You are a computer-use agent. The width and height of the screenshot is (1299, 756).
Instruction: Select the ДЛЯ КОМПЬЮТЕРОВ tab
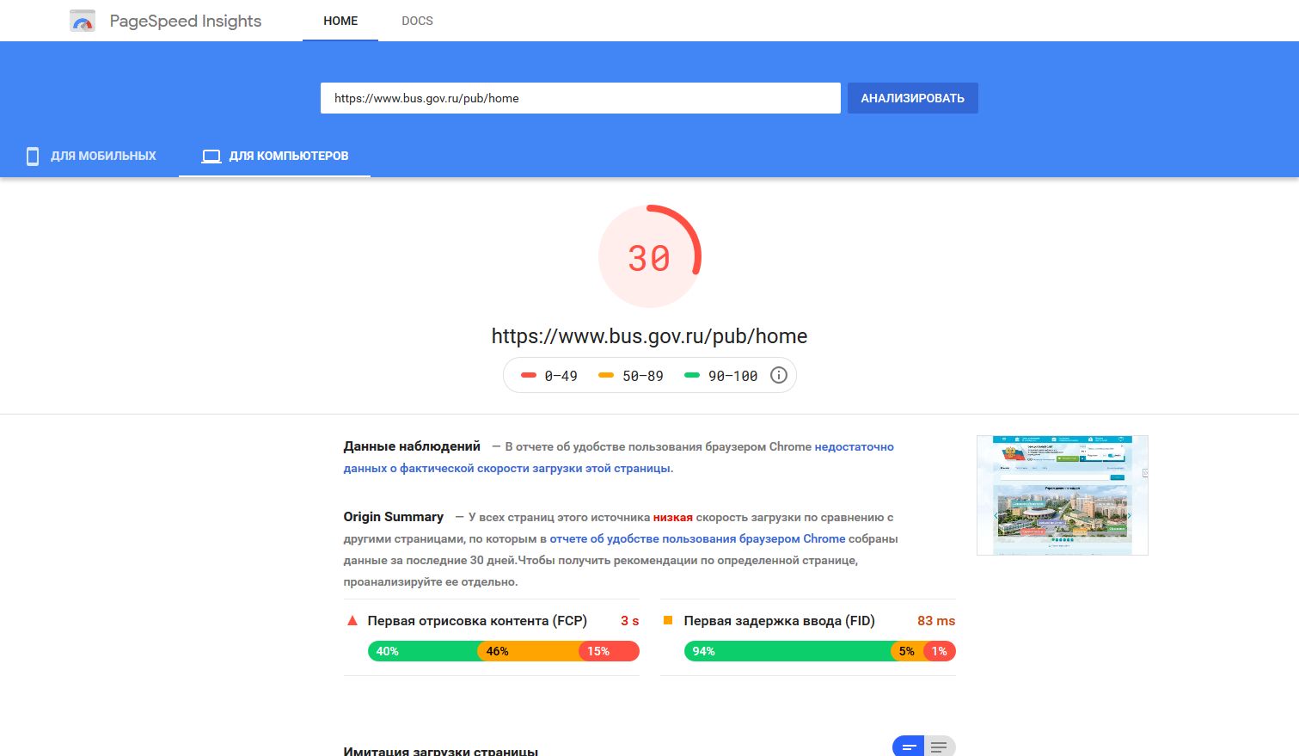tap(275, 156)
